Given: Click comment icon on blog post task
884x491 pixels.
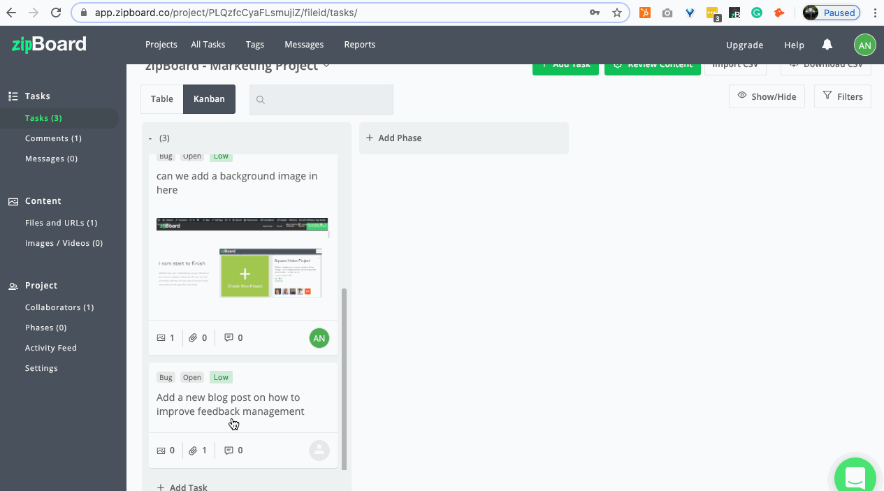Looking at the screenshot, I should pos(229,450).
